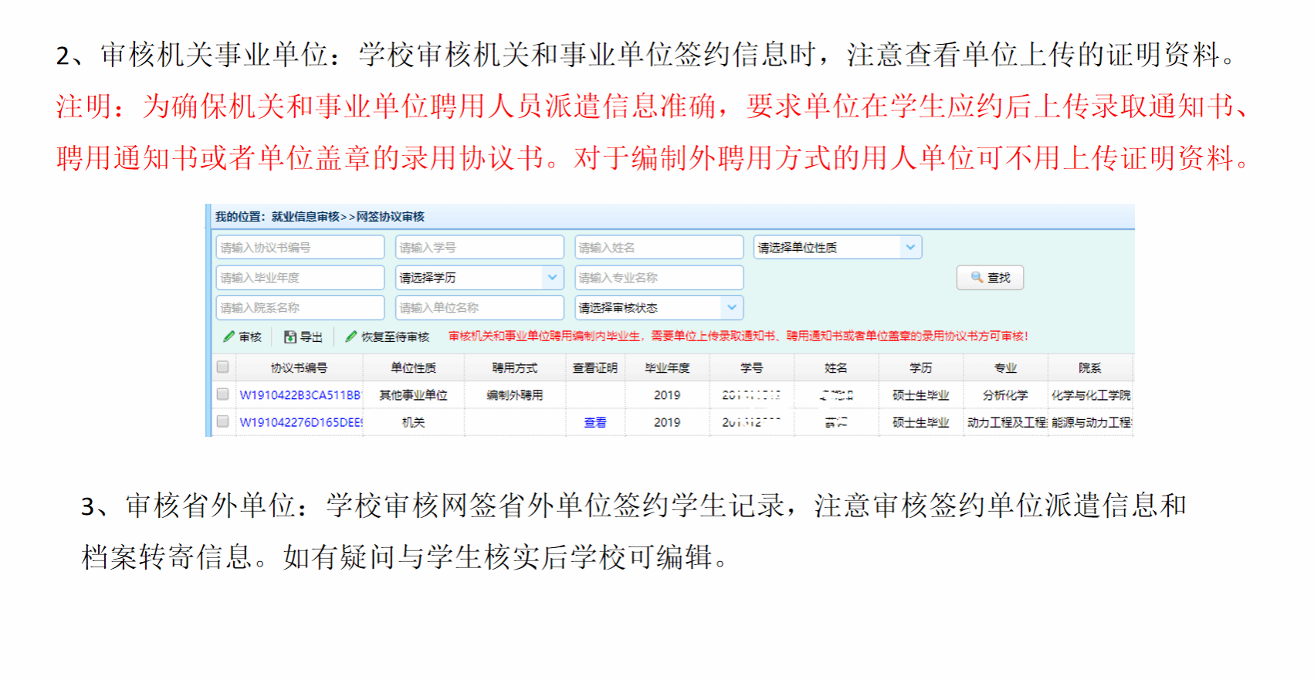Image resolution: width=1314 pixels, height=680 pixels.
Task: Click the 查找 magnifier search button
Action: [990, 278]
